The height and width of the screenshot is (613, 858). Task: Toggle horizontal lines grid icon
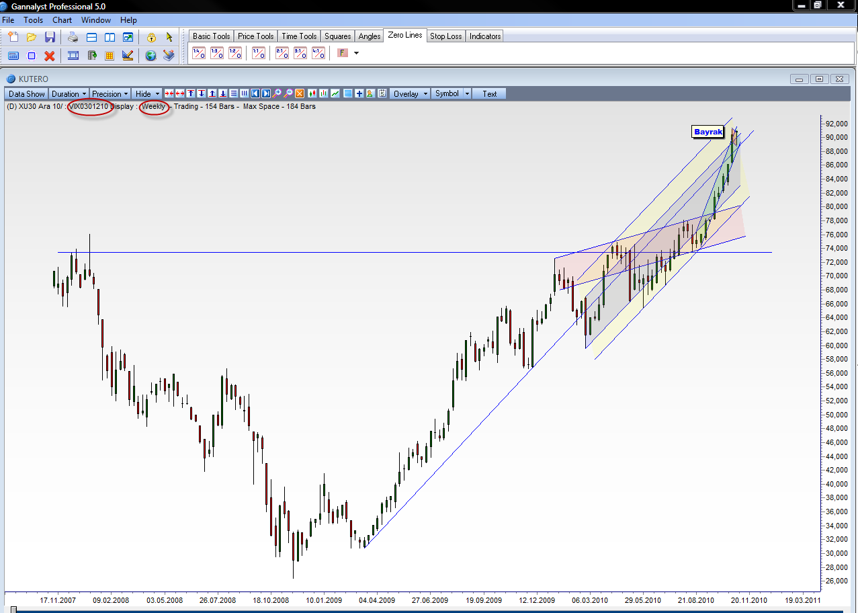pos(234,94)
